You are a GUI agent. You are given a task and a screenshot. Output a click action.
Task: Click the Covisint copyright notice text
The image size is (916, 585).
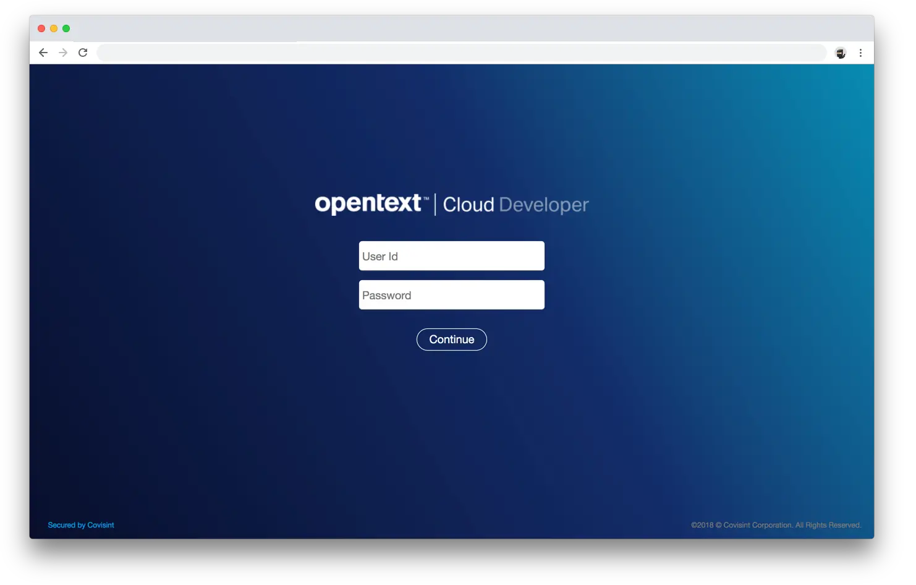click(777, 524)
